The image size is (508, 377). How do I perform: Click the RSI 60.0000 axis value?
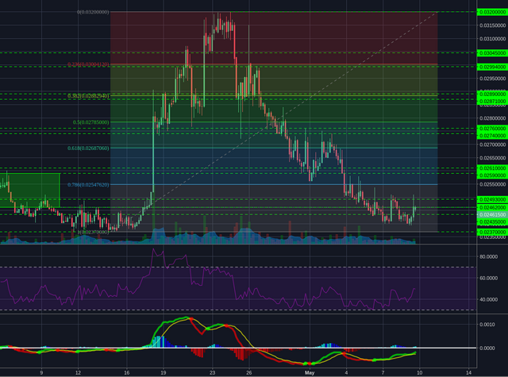click(489, 278)
